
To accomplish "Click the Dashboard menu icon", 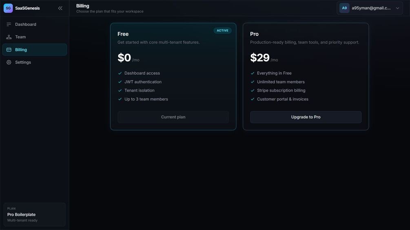I will click(x=9, y=24).
